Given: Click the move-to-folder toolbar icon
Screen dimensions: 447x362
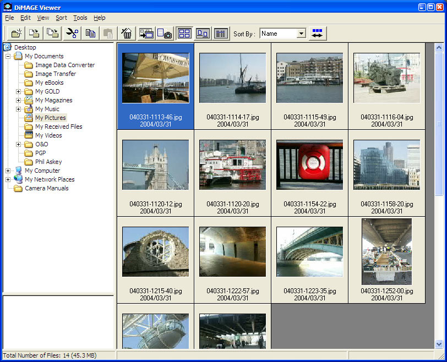Looking at the screenshot, I should 34,34.
